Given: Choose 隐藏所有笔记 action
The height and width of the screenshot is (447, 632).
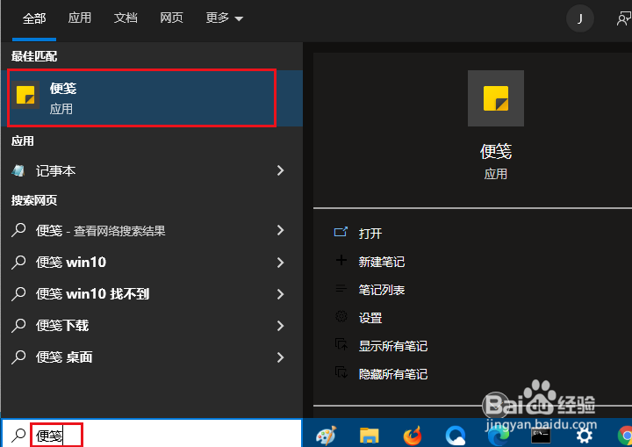Looking at the screenshot, I should (x=393, y=374).
